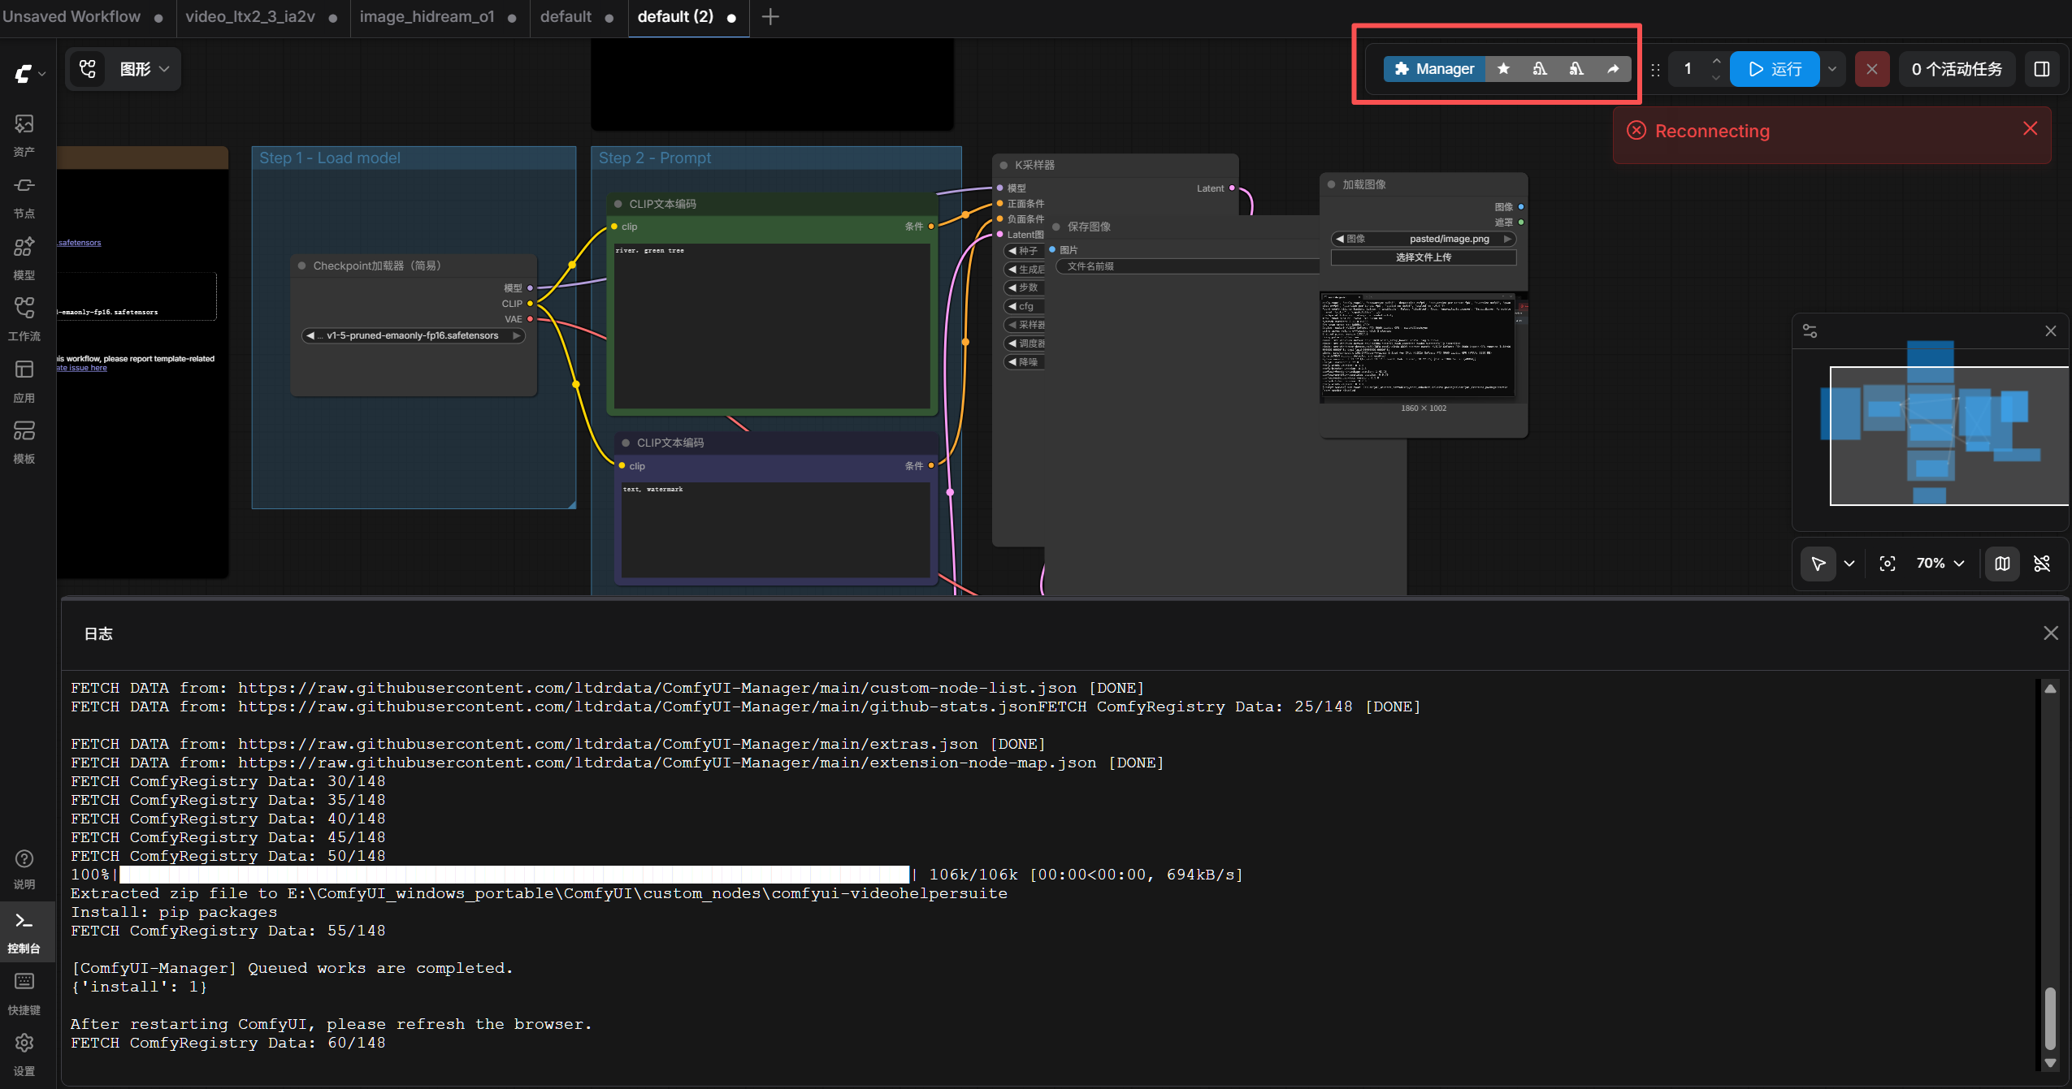Open 设置 (Settings) from the sidebar
This screenshot has width=2072, height=1089.
pos(24,1054)
